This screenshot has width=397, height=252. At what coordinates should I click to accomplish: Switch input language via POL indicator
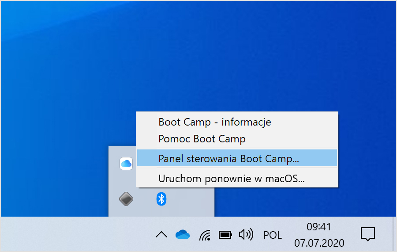(x=273, y=235)
